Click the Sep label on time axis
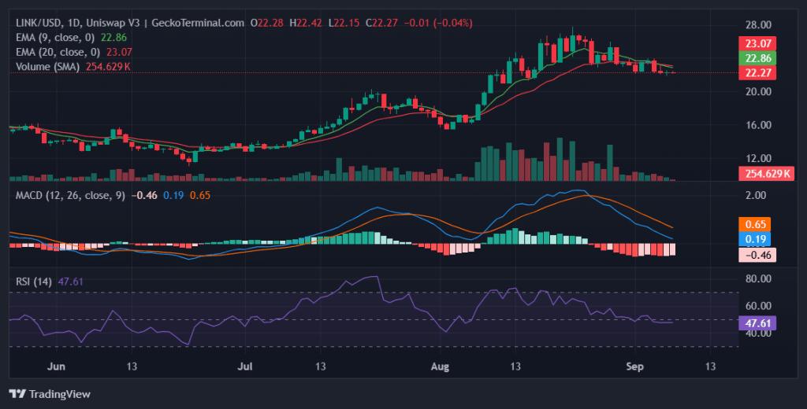The image size is (807, 409). (634, 367)
